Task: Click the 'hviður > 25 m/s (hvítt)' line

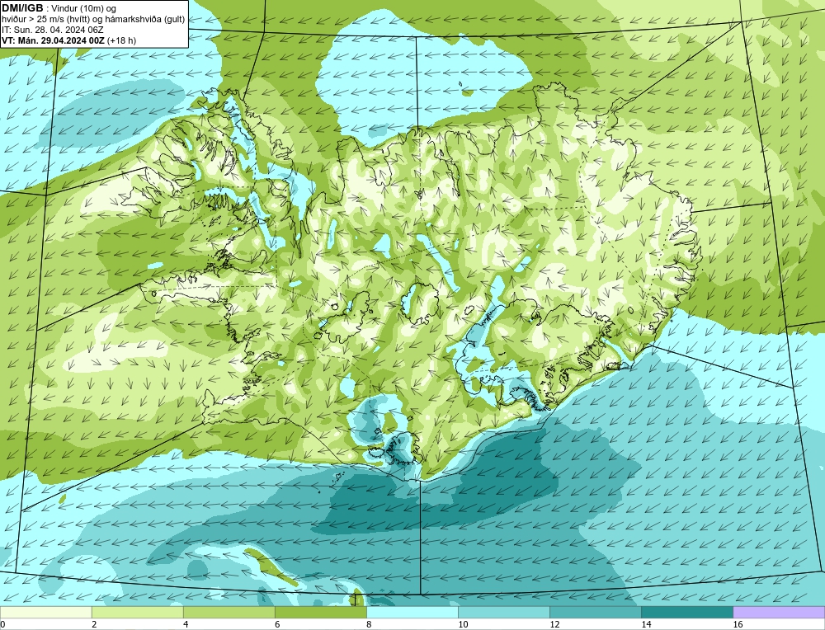Action: pyautogui.click(x=46, y=20)
